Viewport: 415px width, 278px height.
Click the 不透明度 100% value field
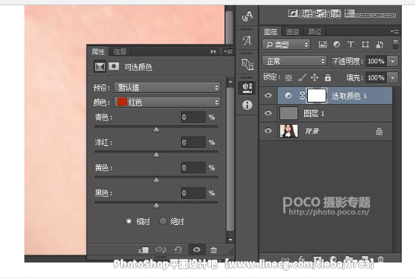[376, 61]
